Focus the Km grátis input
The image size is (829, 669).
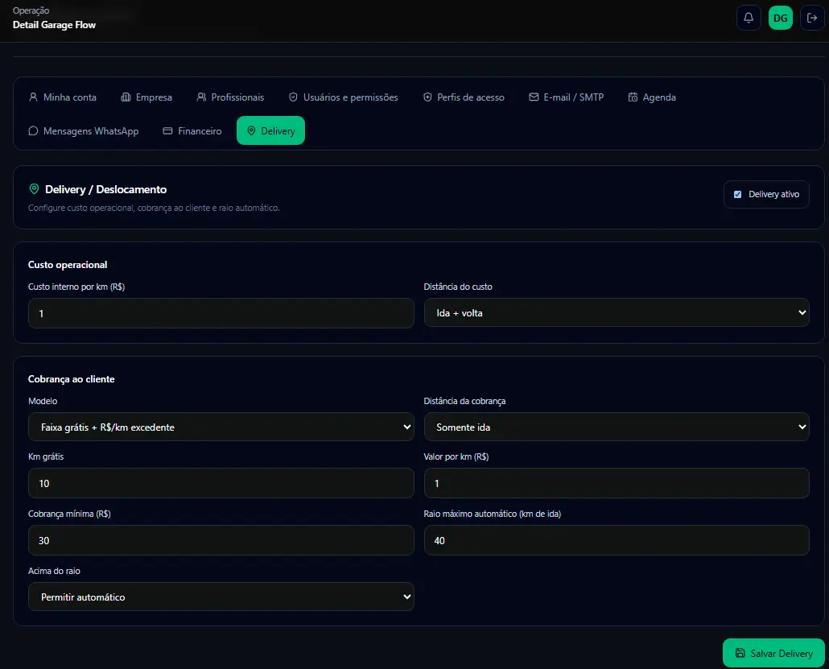(x=221, y=483)
